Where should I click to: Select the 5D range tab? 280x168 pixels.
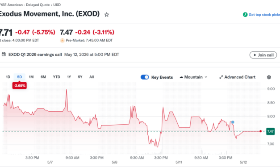pos(20,77)
